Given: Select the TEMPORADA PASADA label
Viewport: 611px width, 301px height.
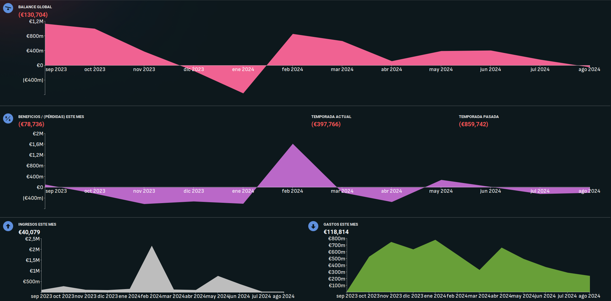Looking at the screenshot, I should 479,117.
